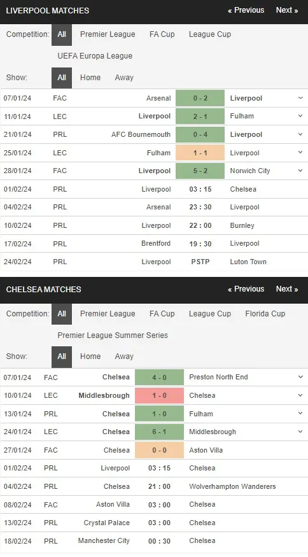Select the Florida Cup competition filter
308x557 pixels.
click(x=265, y=314)
